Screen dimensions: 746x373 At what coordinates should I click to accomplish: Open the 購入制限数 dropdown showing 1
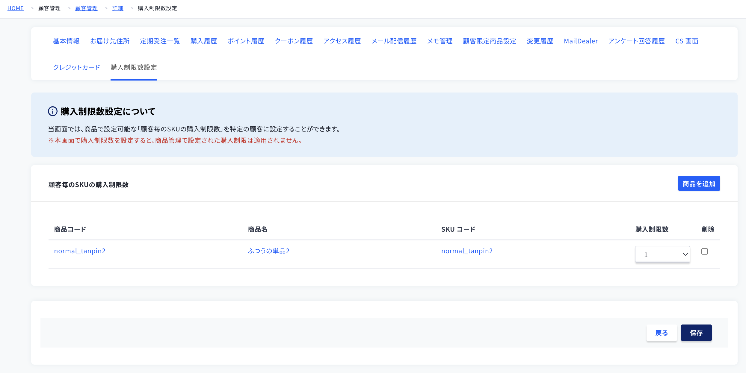pyautogui.click(x=662, y=254)
